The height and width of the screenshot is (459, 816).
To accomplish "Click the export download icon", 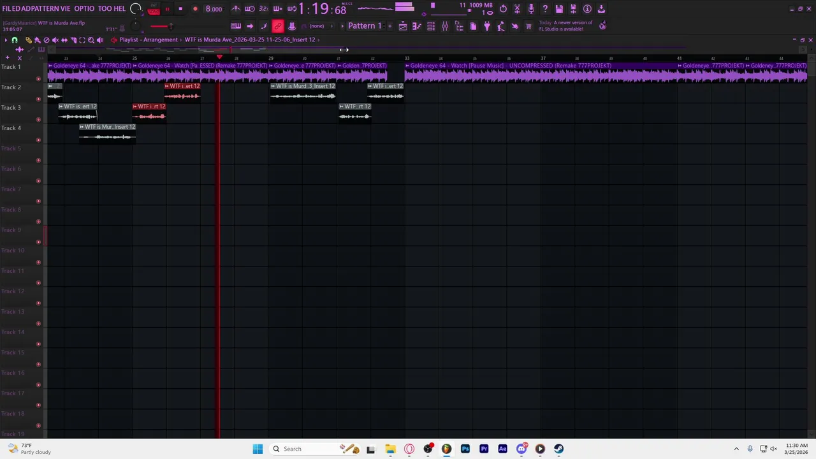I will click(601, 9).
